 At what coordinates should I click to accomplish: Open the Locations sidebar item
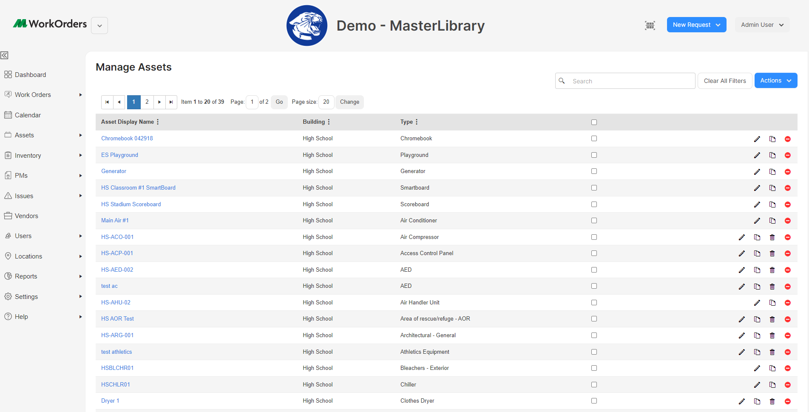[x=28, y=256]
